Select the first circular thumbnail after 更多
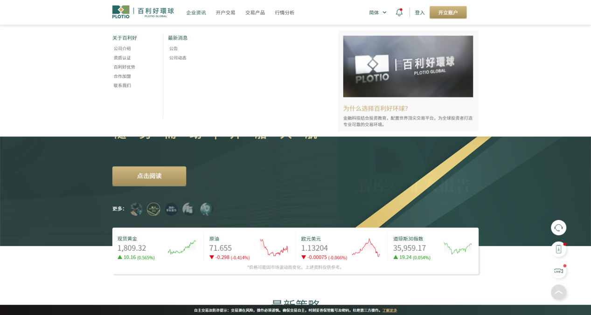This screenshot has height=315, width=591. [136, 209]
